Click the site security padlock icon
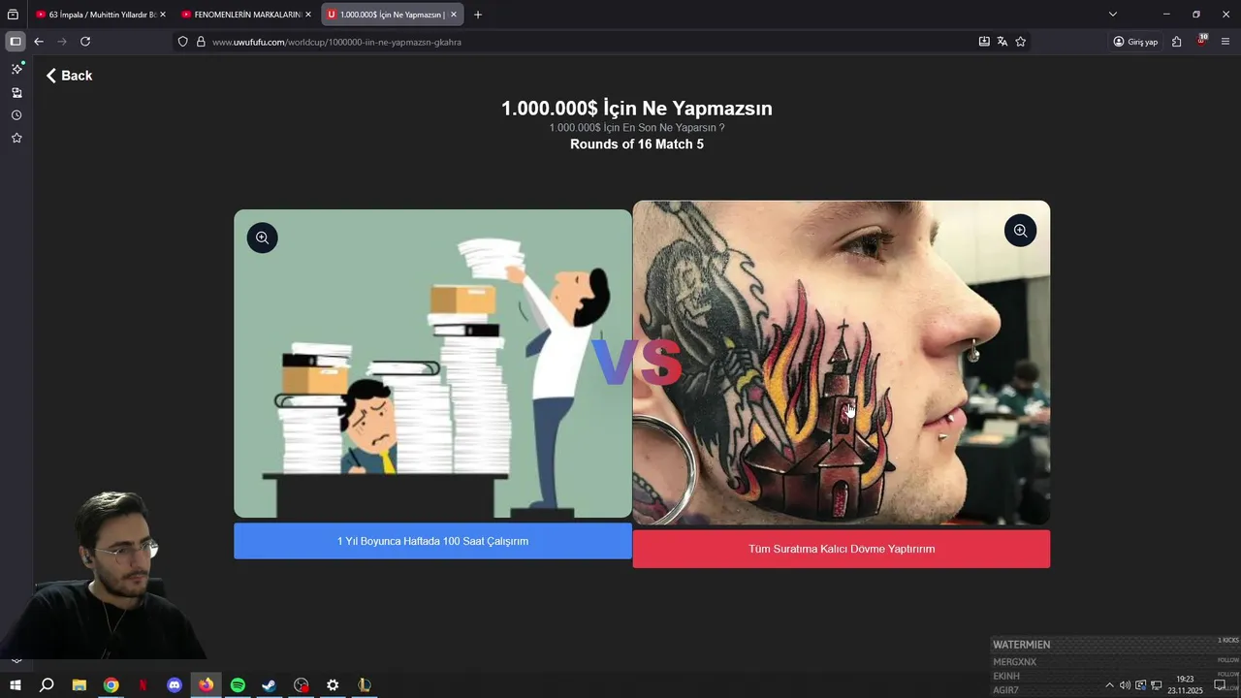1241x698 pixels. tap(201, 42)
